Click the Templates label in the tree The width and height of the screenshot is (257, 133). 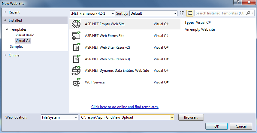pyautogui.click(x=18, y=30)
